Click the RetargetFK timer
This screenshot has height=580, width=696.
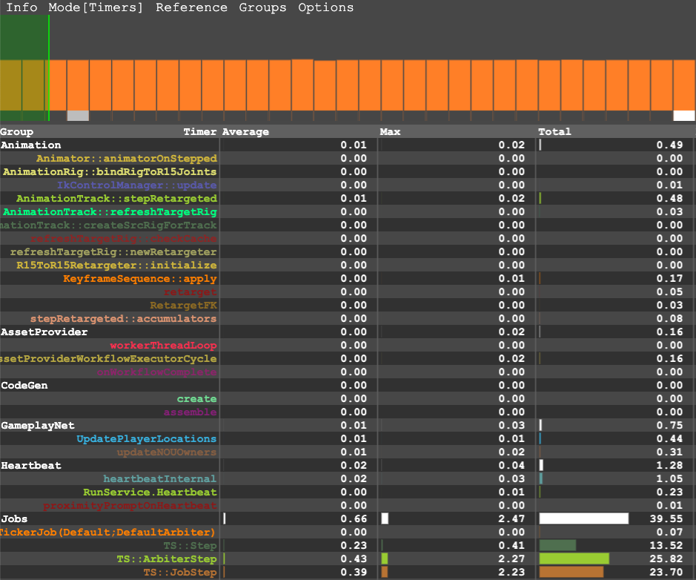click(183, 306)
